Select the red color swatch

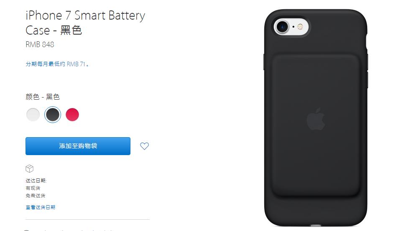click(72, 115)
